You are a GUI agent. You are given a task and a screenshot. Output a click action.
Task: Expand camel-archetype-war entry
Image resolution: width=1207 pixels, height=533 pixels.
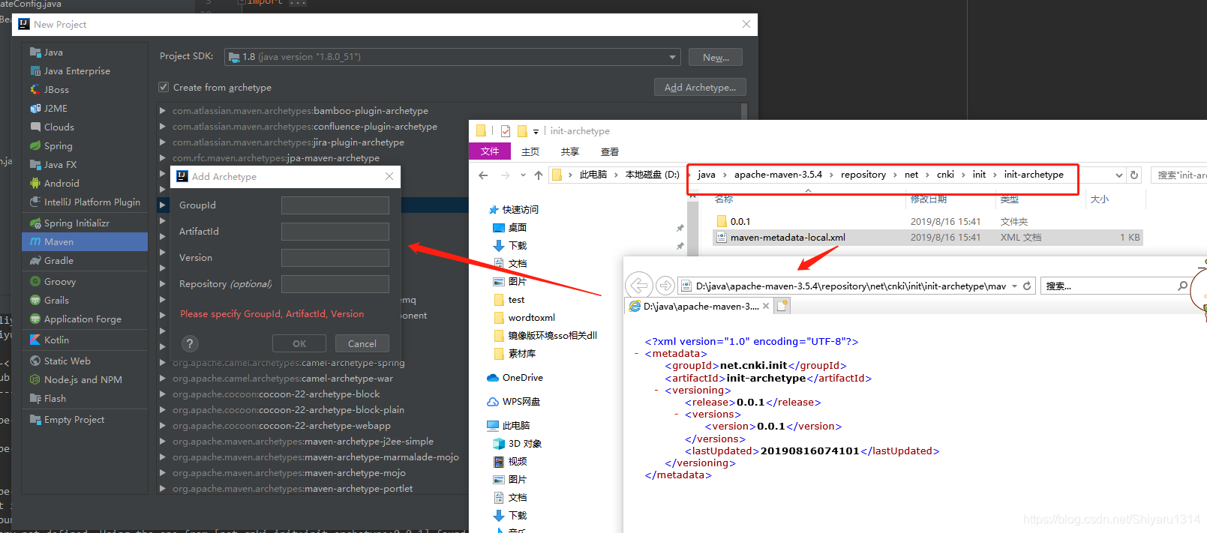point(163,378)
